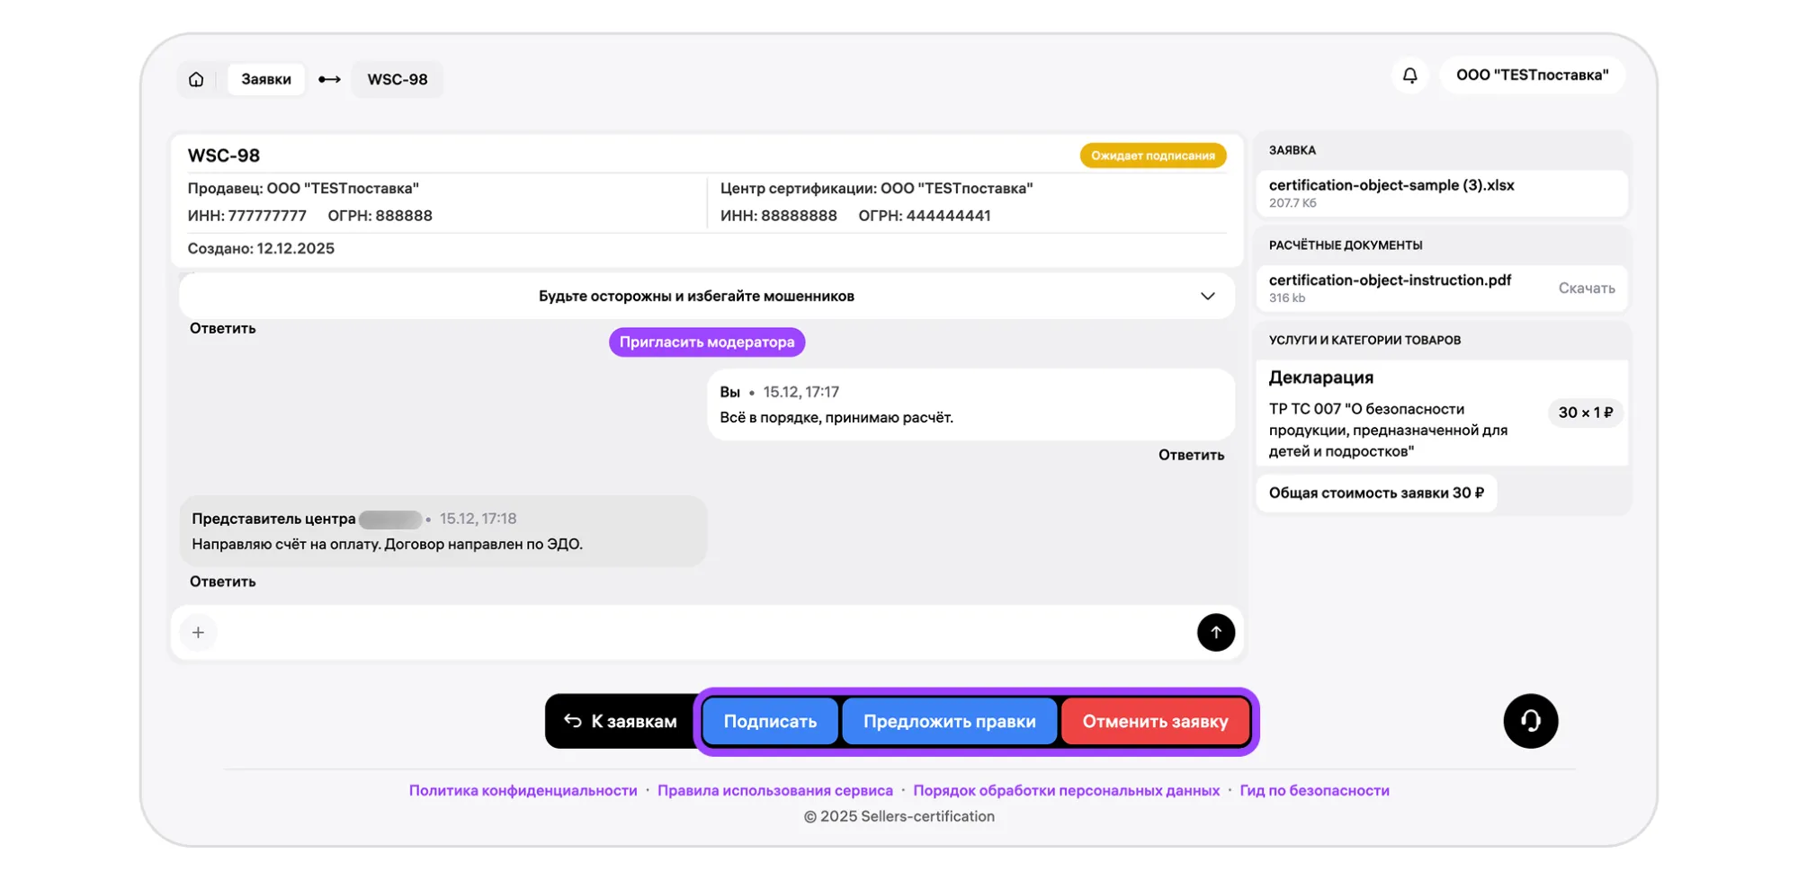Click Пригласить модератора button
This screenshot has height=880, width=1798.
point(707,342)
